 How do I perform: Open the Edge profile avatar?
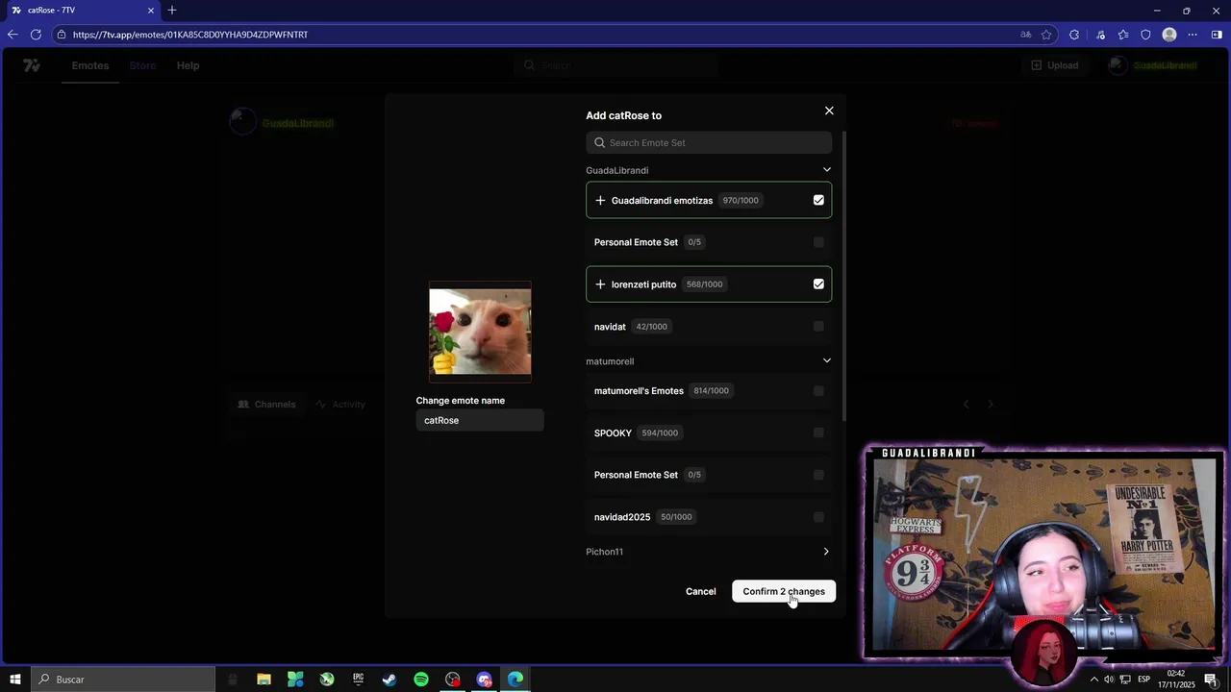click(x=1169, y=35)
